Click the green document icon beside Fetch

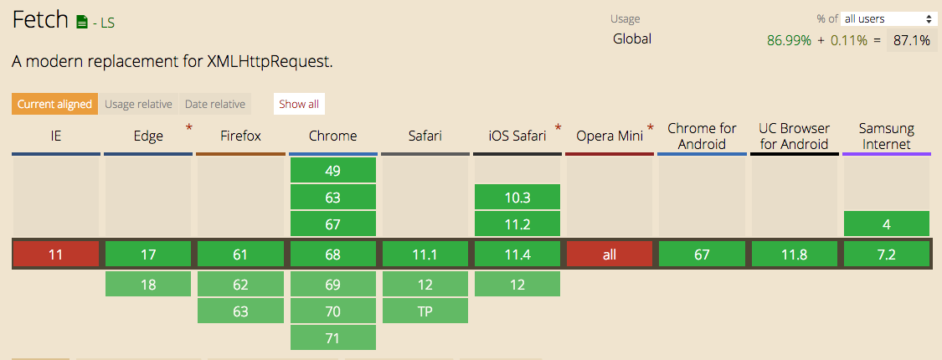(82, 23)
